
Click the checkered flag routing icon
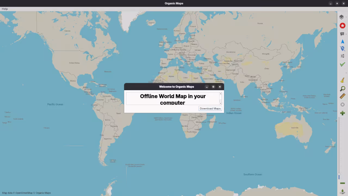[342, 34]
